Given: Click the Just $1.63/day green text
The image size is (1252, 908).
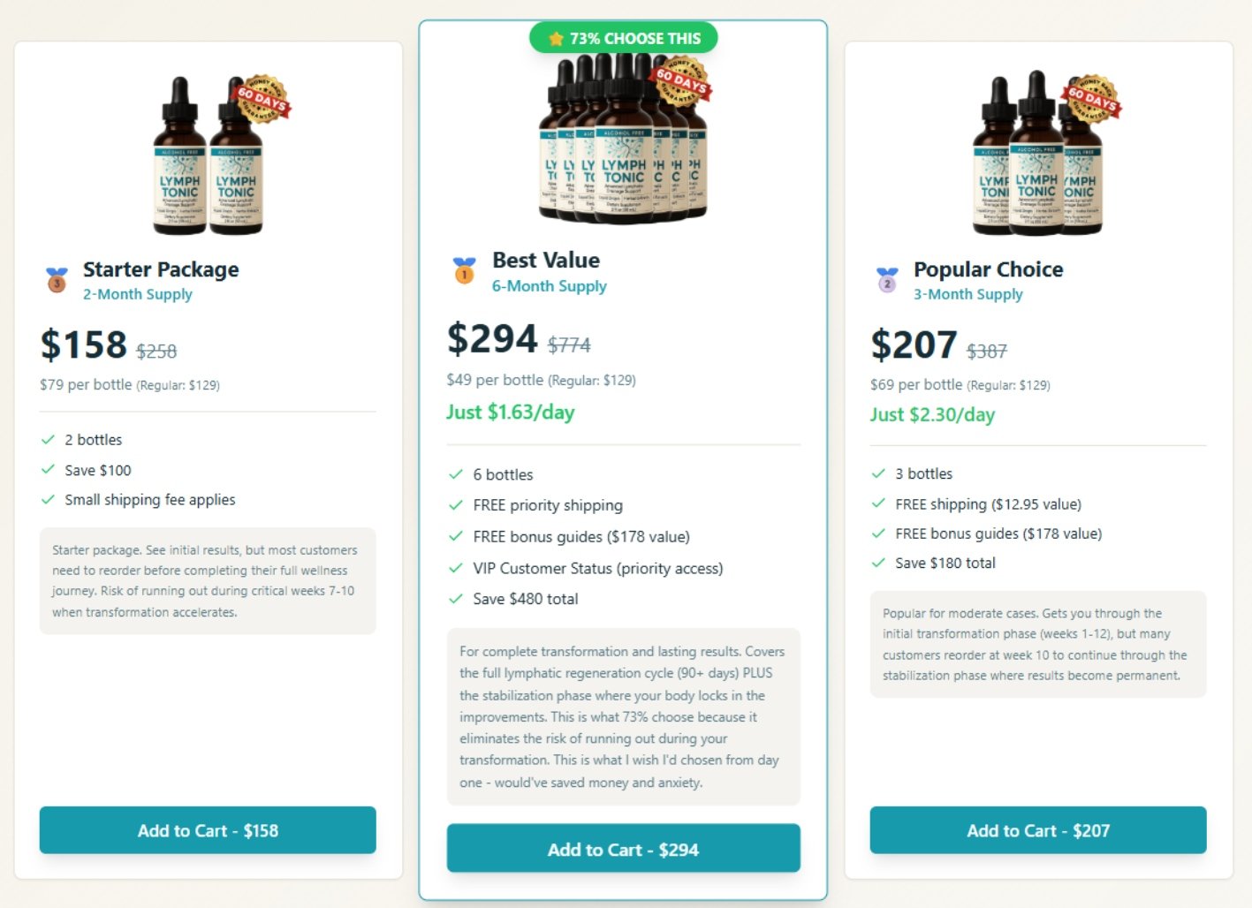Looking at the screenshot, I should pyautogui.click(x=511, y=412).
